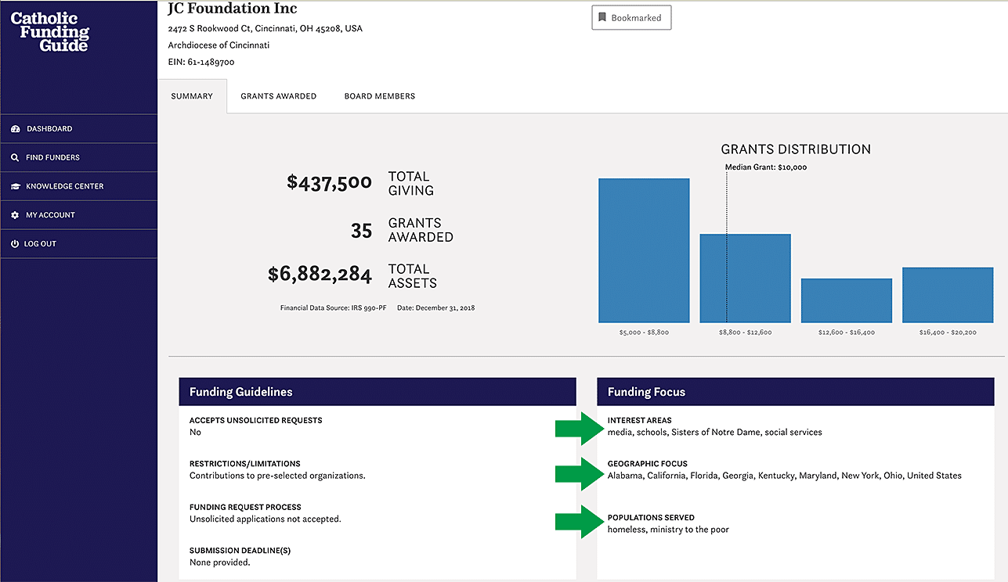Click the address 2472 S Rookwood Ct
The height and width of the screenshot is (582, 1008).
pyautogui.click(x=266, y=29)
